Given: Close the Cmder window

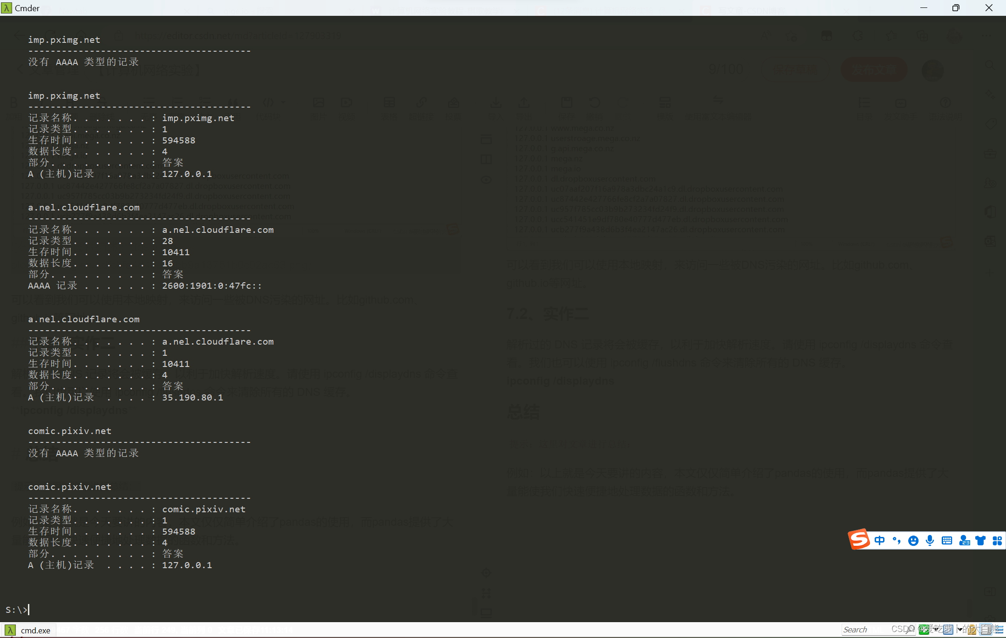Looking at the screenshot, I should click(x=989, y=8).
